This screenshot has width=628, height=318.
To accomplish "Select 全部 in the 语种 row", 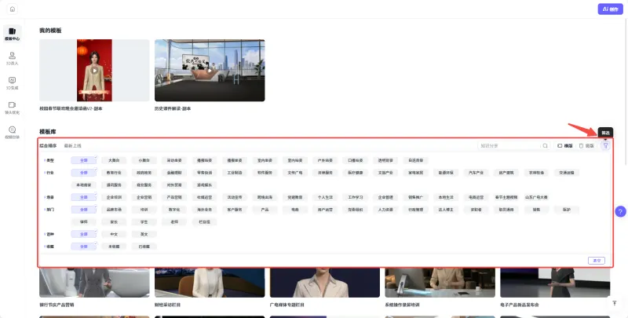I will [84, 234].
